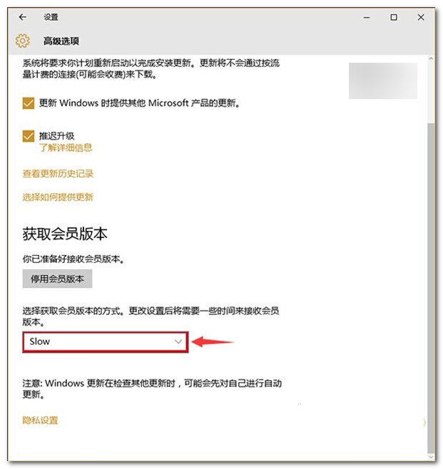Open 选择如何提供更新 link
The width and height of the screenshot is (443, 469).
point(58,197)
